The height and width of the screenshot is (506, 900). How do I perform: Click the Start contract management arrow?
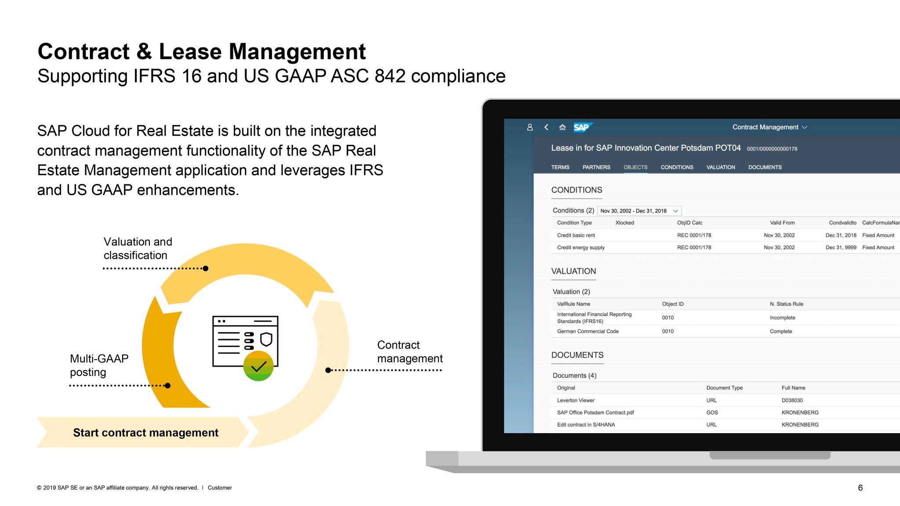coord(145,433)
